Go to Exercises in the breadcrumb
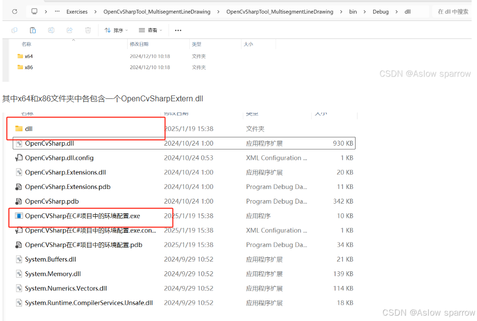This screenshot has height=321, width=477. 77,12
